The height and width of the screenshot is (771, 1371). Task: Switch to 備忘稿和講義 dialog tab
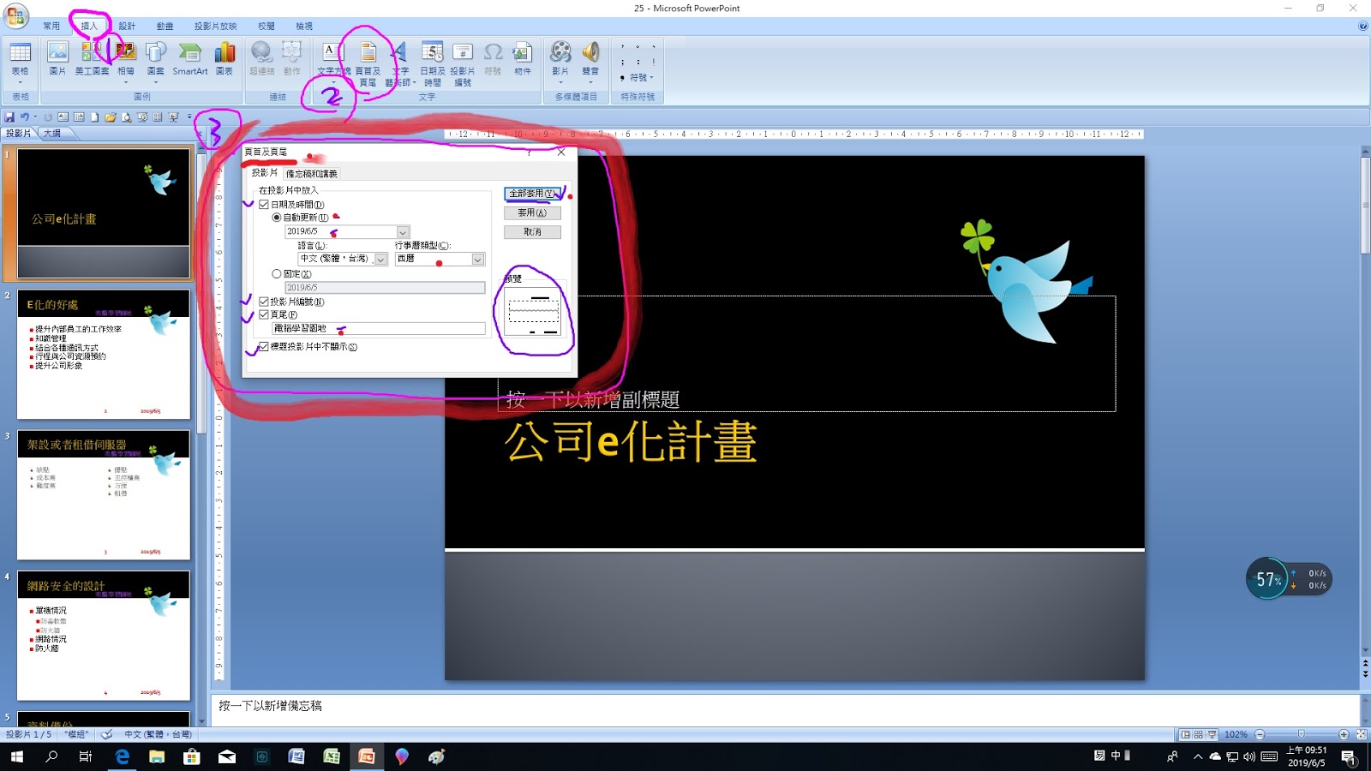312,174
